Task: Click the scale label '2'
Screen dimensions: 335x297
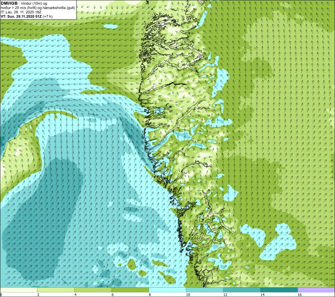Action: pyautogui.click(x=38, y=295)
